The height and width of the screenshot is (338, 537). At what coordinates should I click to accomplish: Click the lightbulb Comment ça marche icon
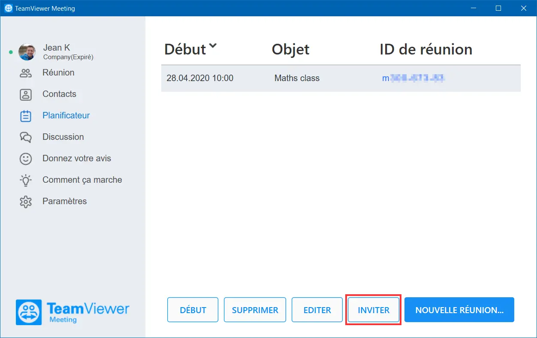pyautogui.click(x=26, y=180)
